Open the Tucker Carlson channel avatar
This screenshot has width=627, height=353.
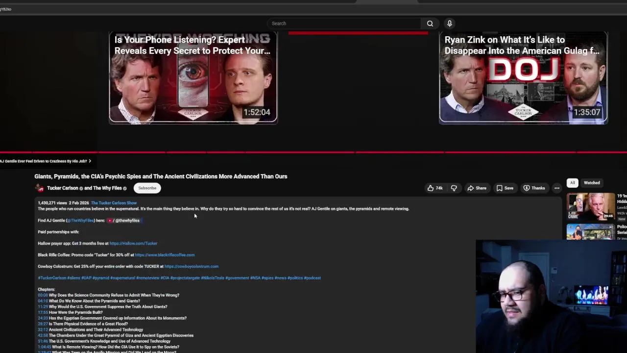pyautogui.click(x=40, y=188)
